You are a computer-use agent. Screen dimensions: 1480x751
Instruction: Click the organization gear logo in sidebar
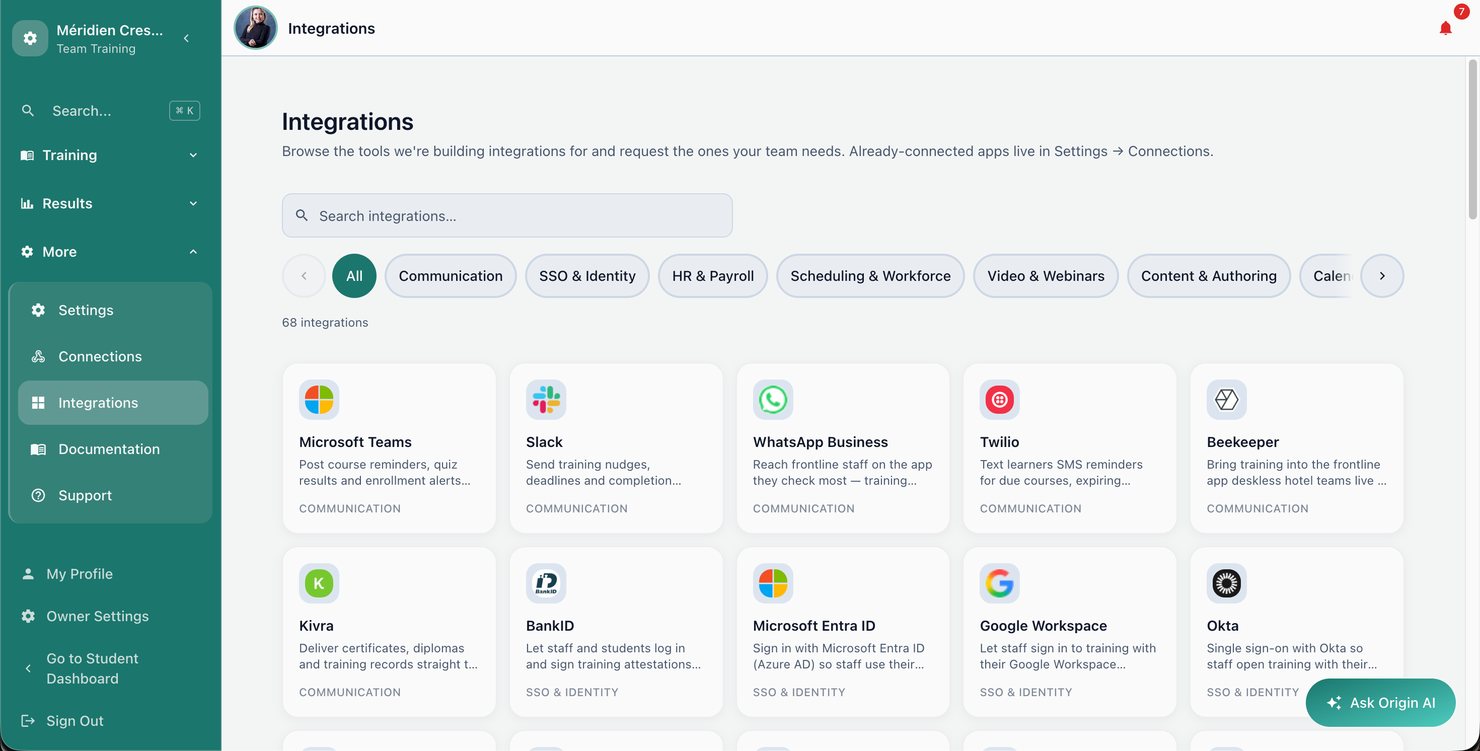(x=30, y=38)
